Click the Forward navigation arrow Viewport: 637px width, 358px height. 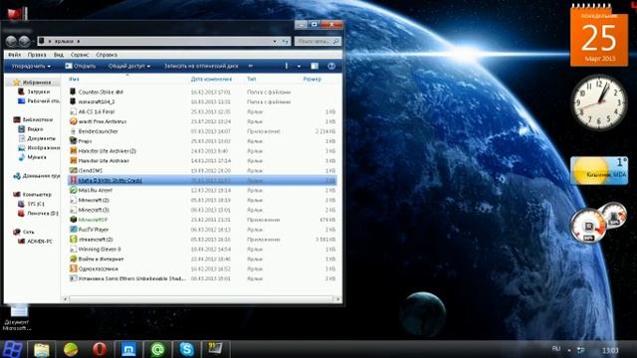click(x=24, y=41)
